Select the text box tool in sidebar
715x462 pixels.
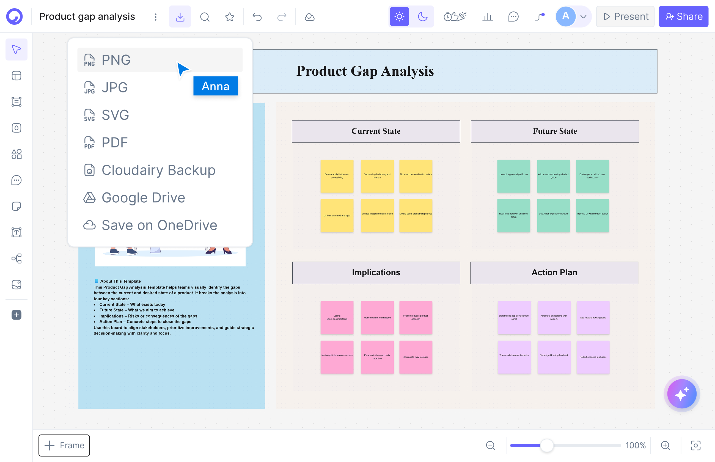[16, 232]
